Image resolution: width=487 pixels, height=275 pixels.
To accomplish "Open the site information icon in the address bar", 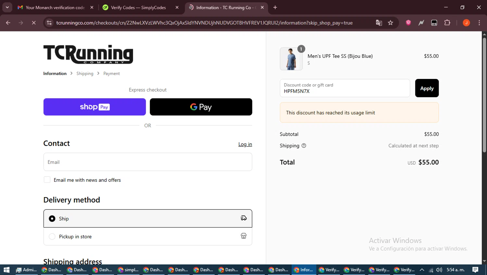I will tap(49, 23).
